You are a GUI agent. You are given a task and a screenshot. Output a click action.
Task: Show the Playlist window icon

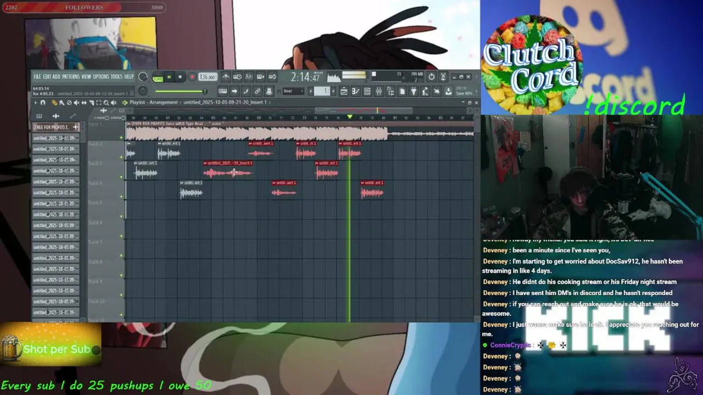[344, 91]
